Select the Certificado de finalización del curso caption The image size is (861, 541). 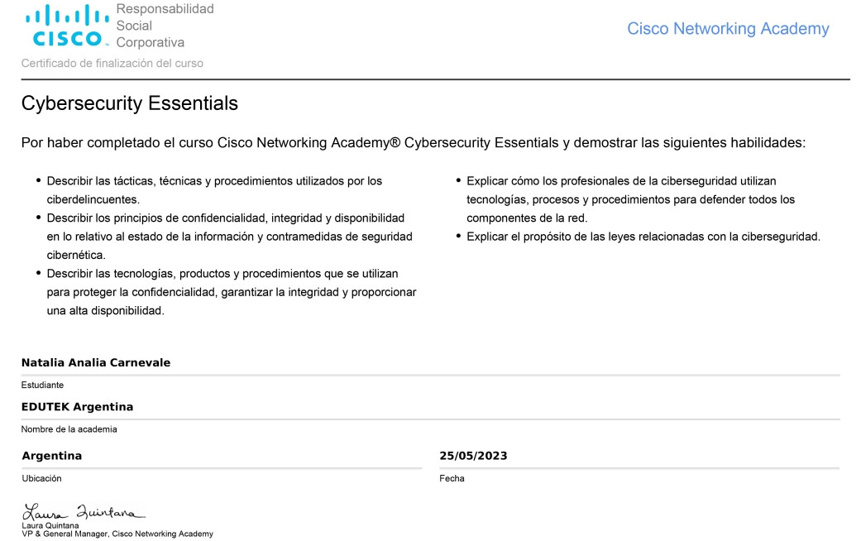coord(112,63)
